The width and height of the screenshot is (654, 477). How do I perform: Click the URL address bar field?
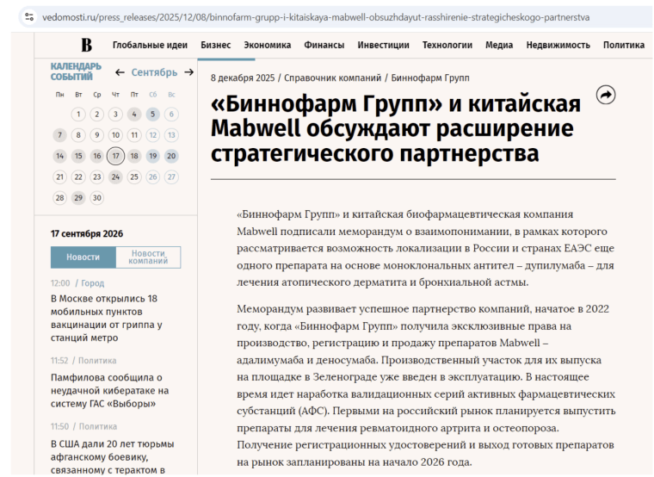click(316, 17)
